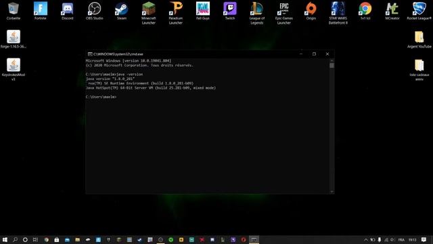433x244 pixels.
Task: Open Task View on taskbar
Action: [x=35, y=239]
